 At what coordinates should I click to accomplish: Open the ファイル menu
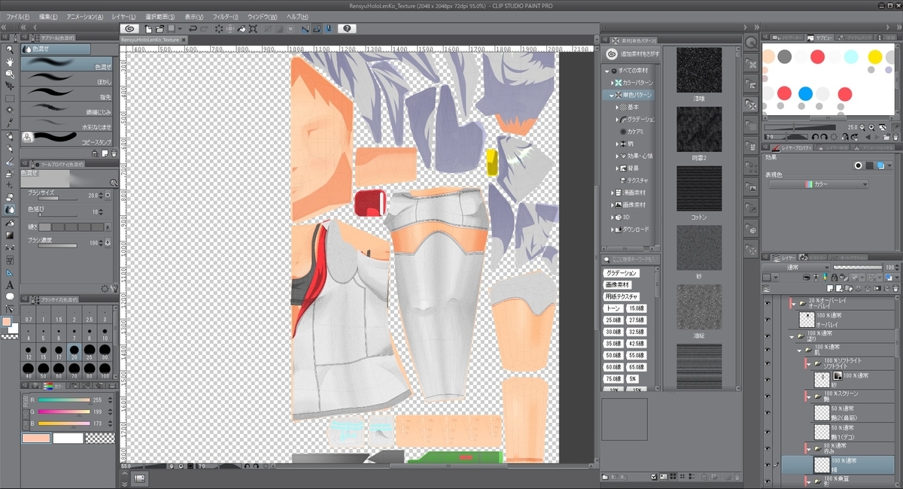[18, 17]
